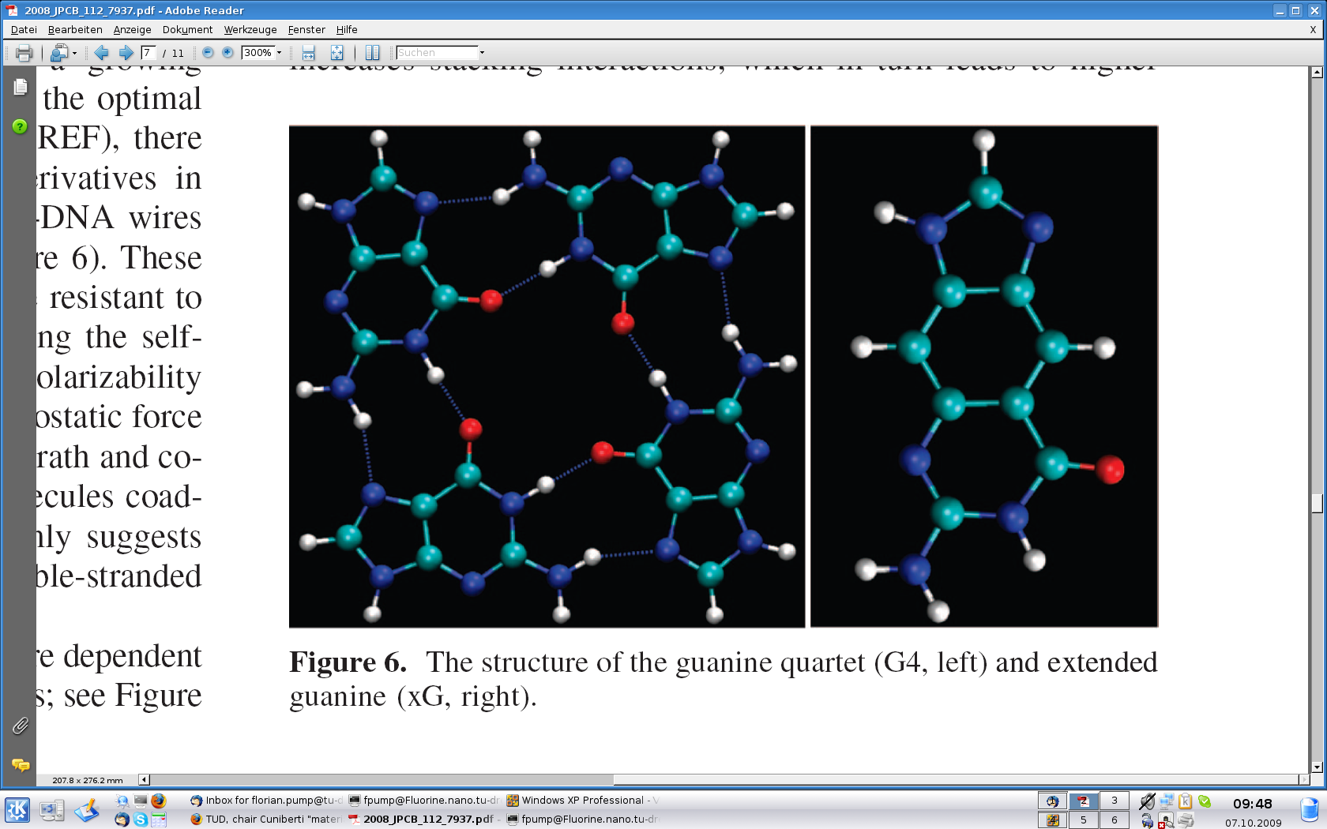Switch to virtual desktop 5 in pager

[x=1083, y=820]
